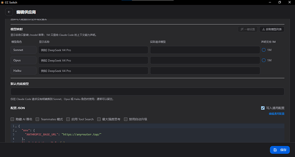295x157 pixels.
Task: Close the CC Switch window
Action: pos(289,3)
